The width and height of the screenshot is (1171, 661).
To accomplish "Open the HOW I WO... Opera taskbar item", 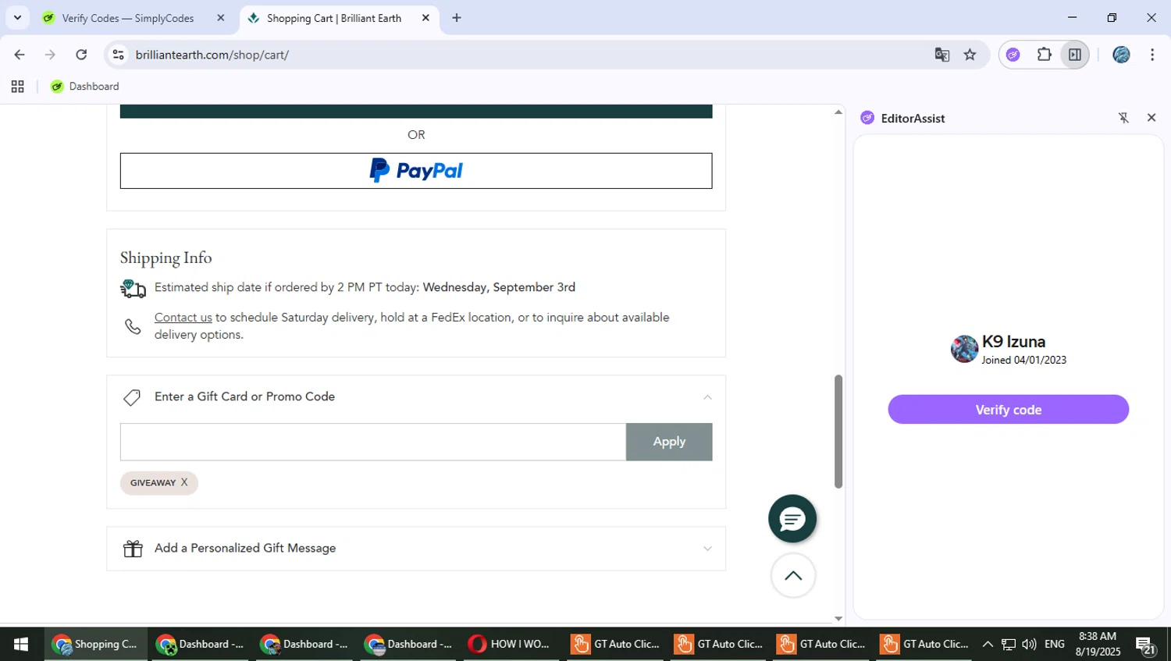I will point(511,645).
